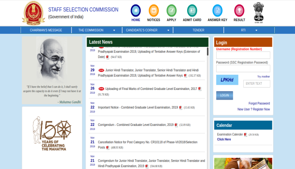Click the Password input field

[x=243, y=69]
